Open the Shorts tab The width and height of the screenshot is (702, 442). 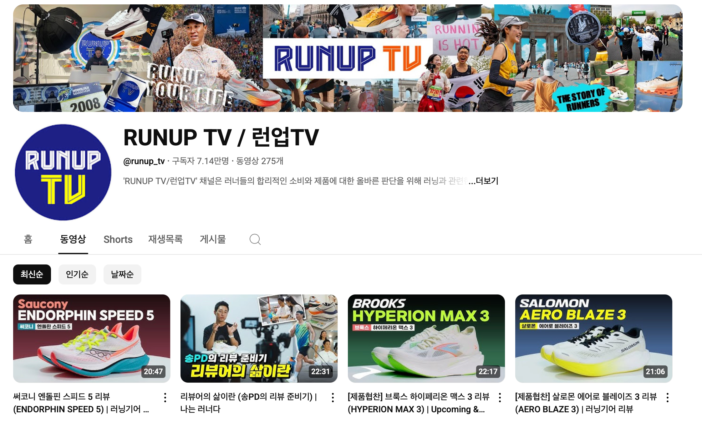(118, 239)
